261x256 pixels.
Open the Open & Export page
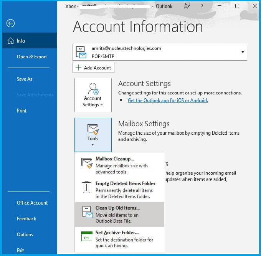pyautogui.click(x=32, y=57)
